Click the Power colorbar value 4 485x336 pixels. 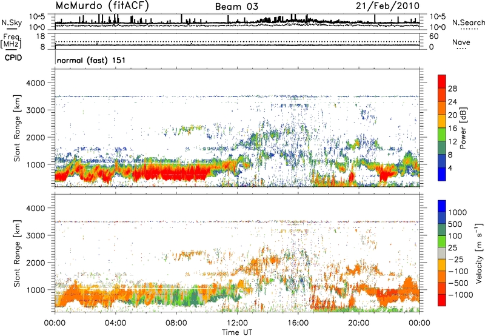450,168
